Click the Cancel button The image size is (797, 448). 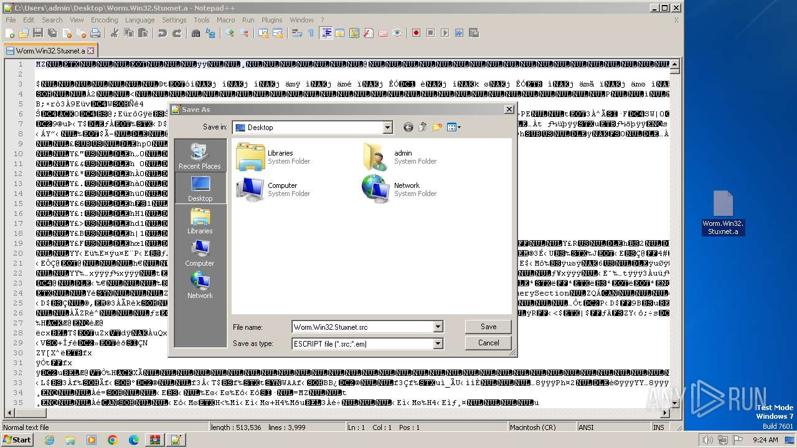click(x=488, y=343)
